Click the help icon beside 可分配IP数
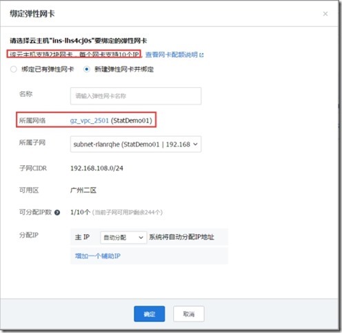Viewport: 342px width, 333px height. pyautogui.click(x=57, y=213)
